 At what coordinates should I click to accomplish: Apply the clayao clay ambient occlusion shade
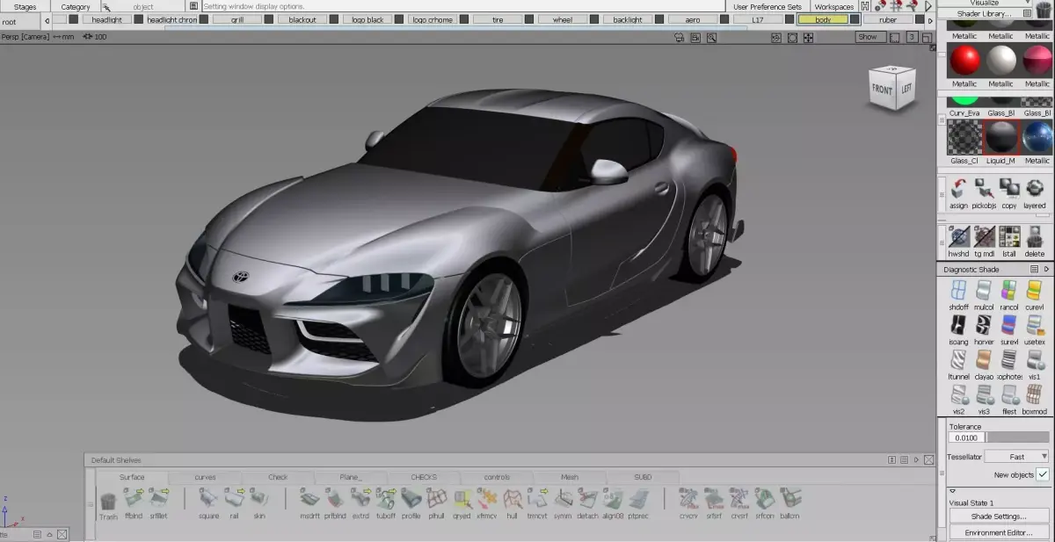984,364
